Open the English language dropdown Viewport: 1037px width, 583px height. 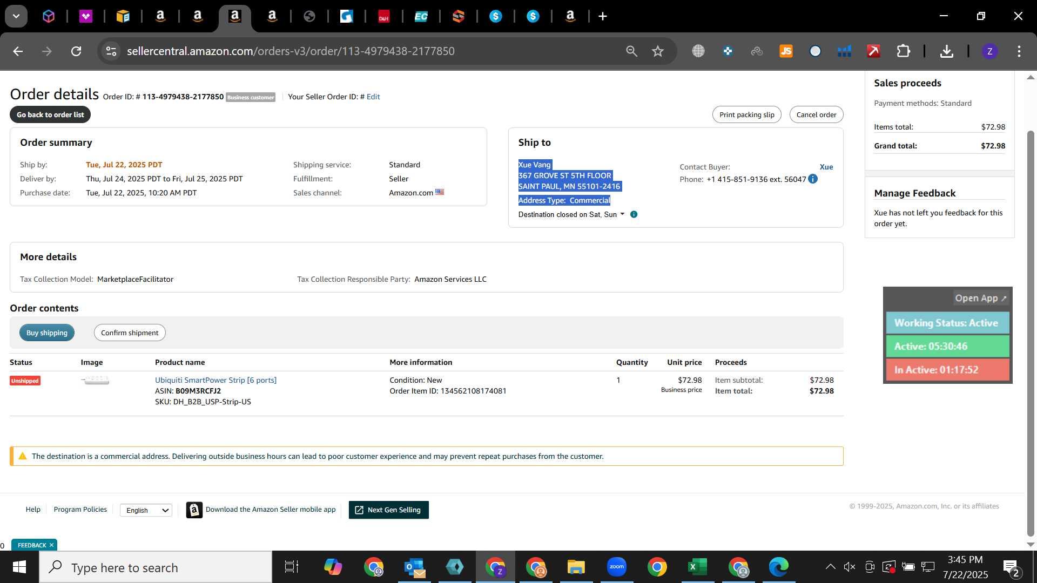(x=146, y=510)
